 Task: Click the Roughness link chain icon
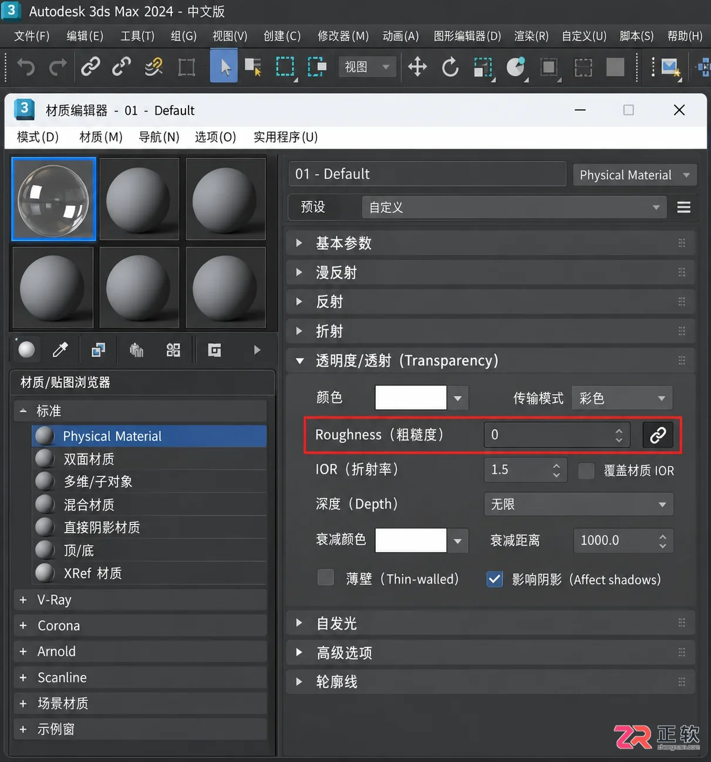tap(658, 435)
